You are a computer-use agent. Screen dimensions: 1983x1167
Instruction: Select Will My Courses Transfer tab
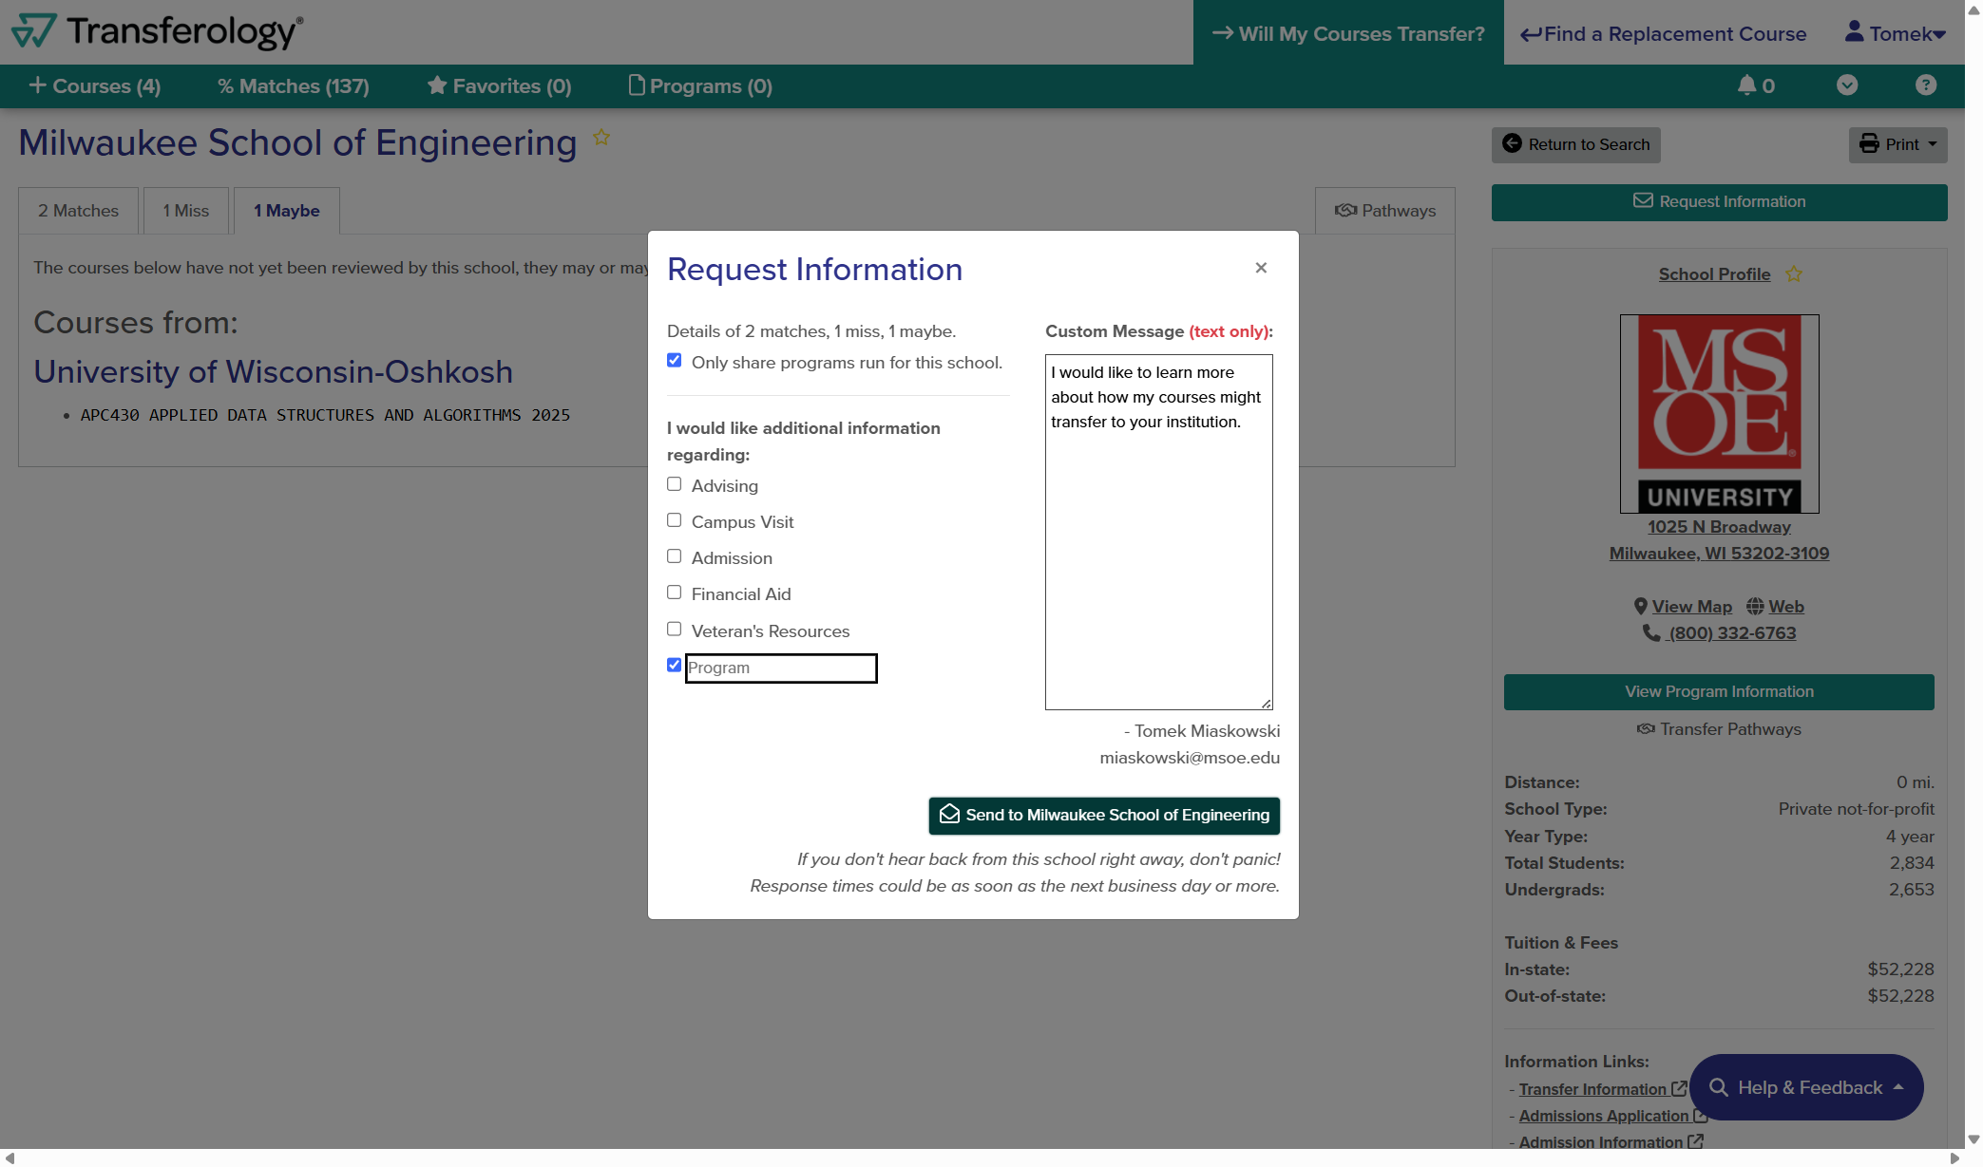point(1348,33)
